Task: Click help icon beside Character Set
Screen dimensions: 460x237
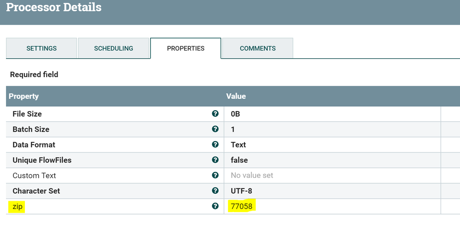Action: (215, 191)
